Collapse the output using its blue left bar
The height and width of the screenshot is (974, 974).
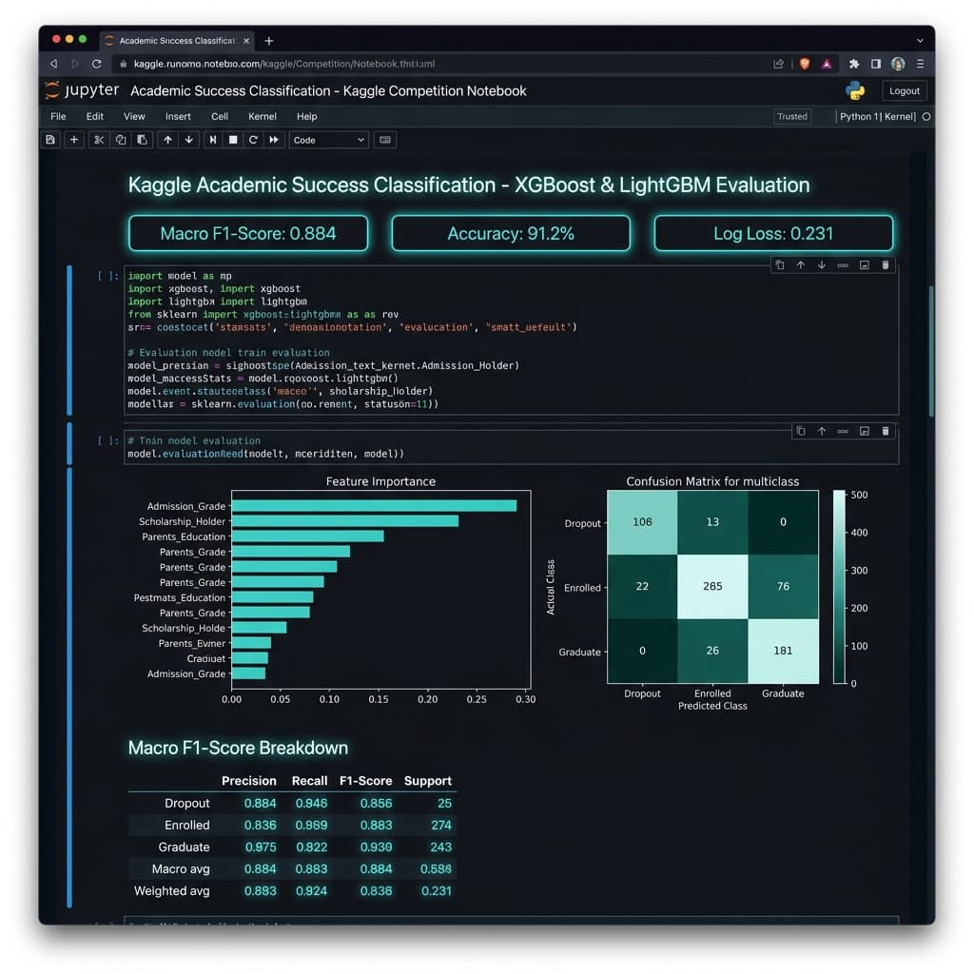pos(69,687)
